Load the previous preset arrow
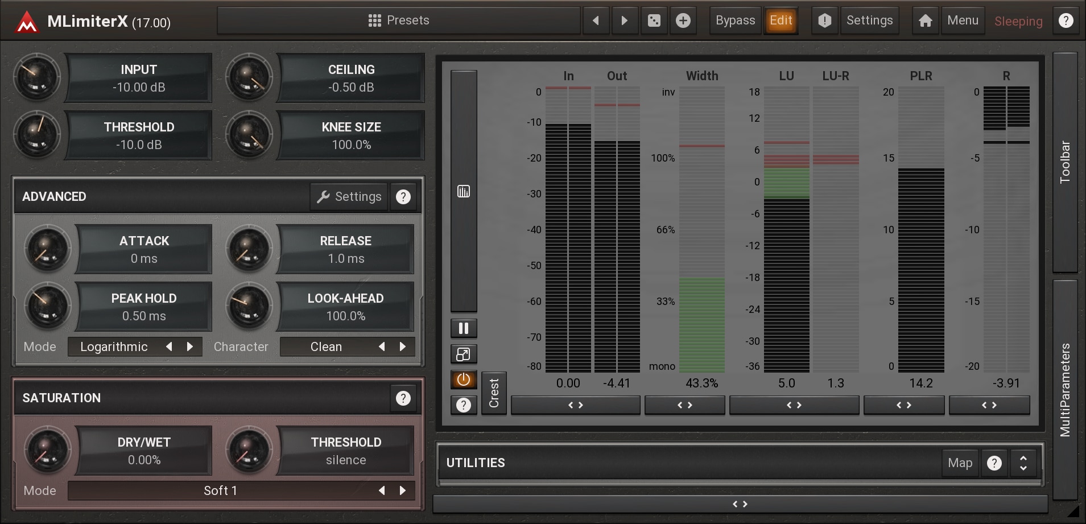 click(596, 21)
